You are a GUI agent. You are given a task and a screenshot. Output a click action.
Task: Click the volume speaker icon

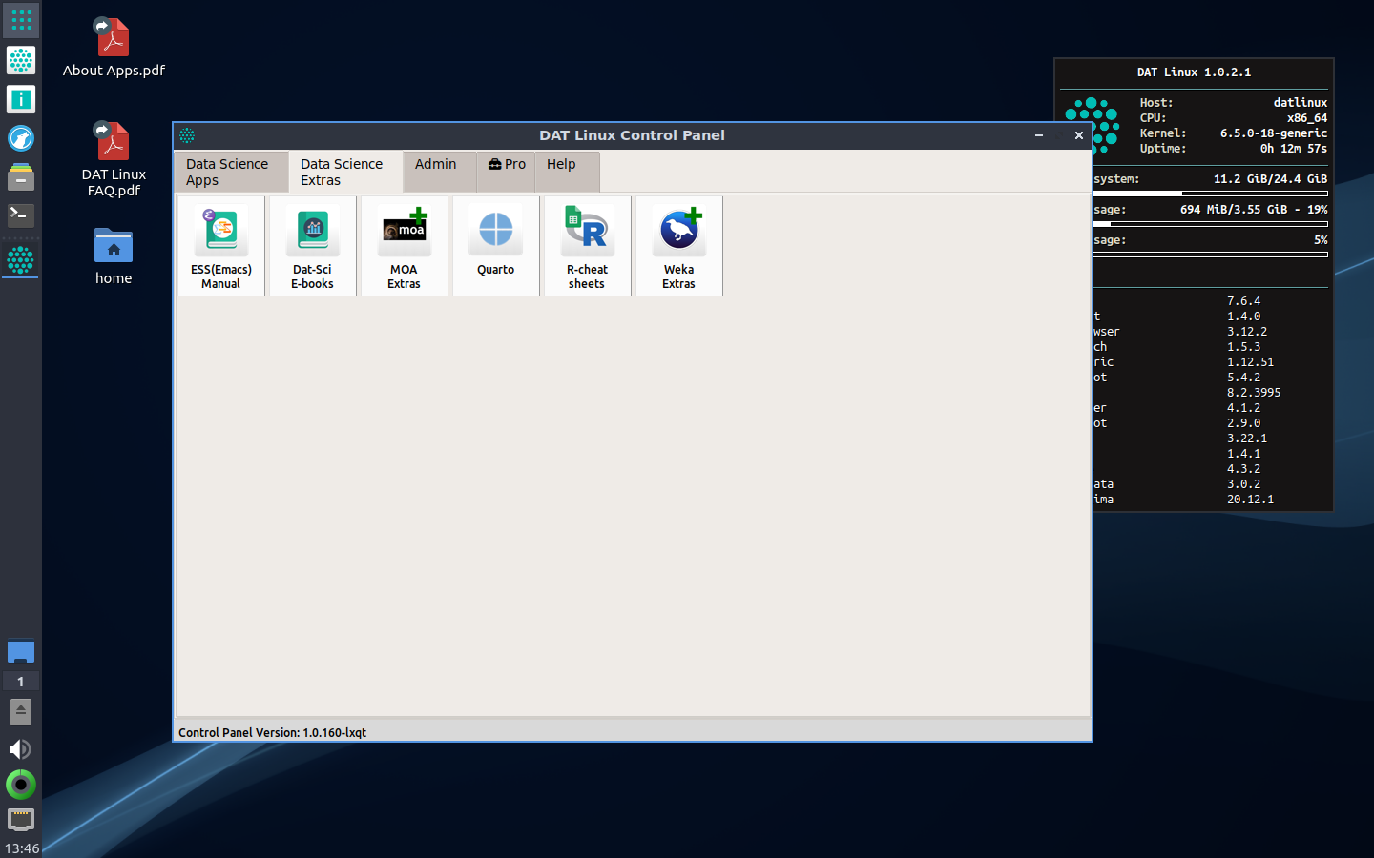pyautogui.click(x=20, y=749)
